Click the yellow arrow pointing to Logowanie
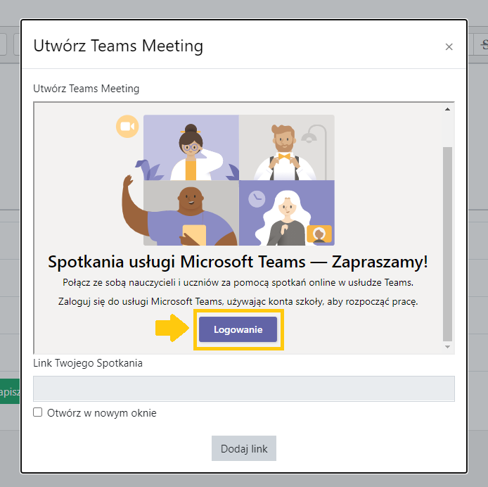This screenshot has height=487, width=488. click(172, 328)
